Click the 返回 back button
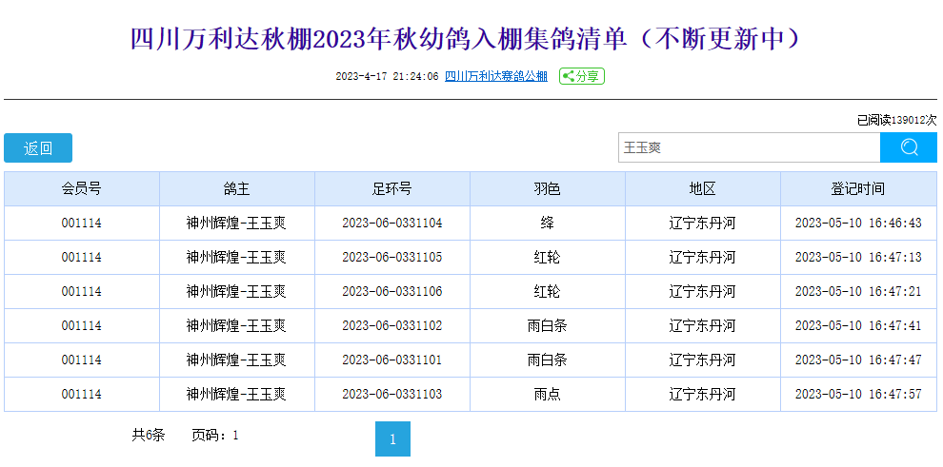The image size is (943, 467). pos(38,148)
